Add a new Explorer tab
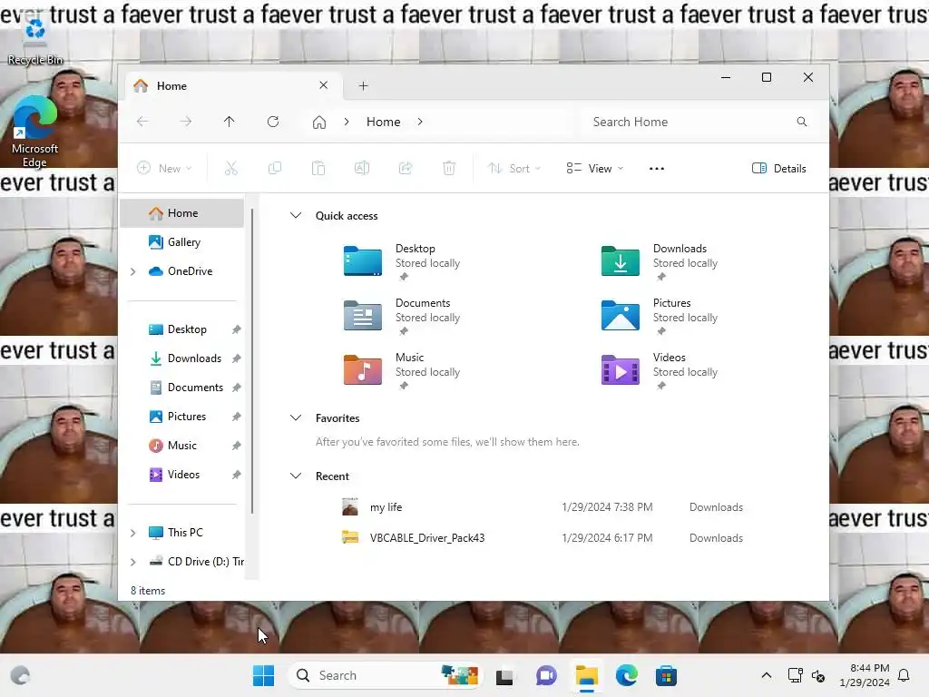 [363, 86]
